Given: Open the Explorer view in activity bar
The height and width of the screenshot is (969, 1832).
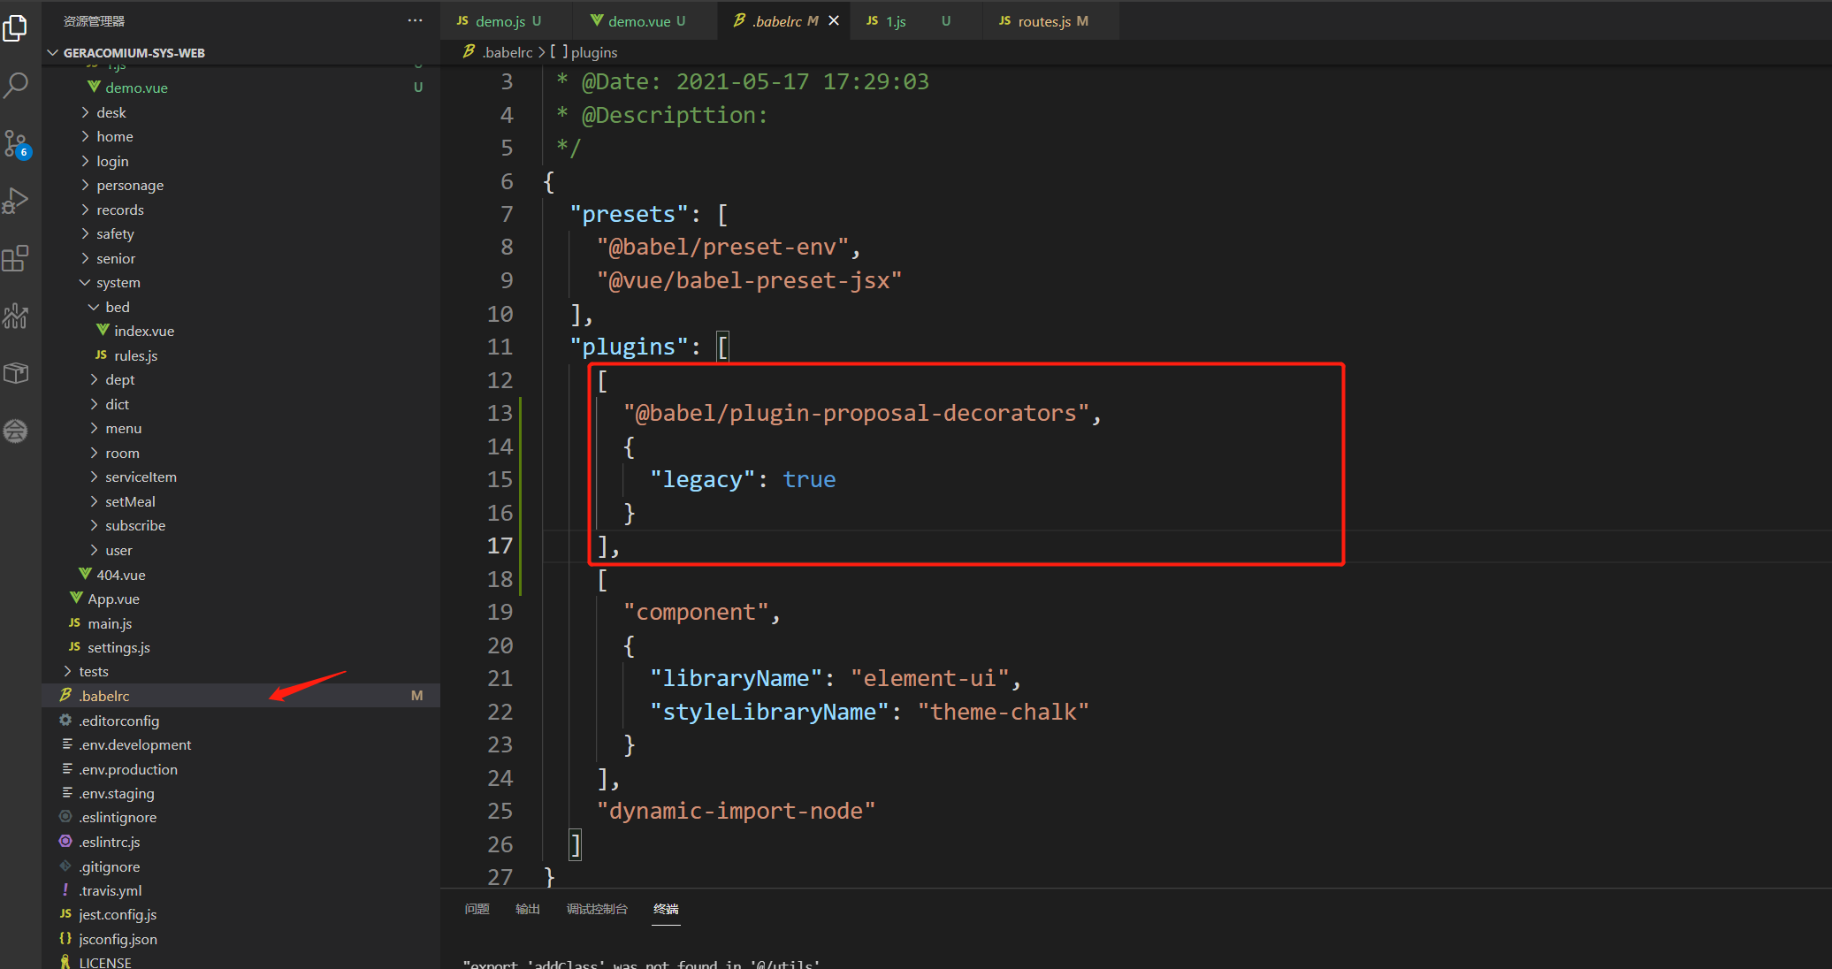Looking at the screenshot, I should [x=16, y=28].
